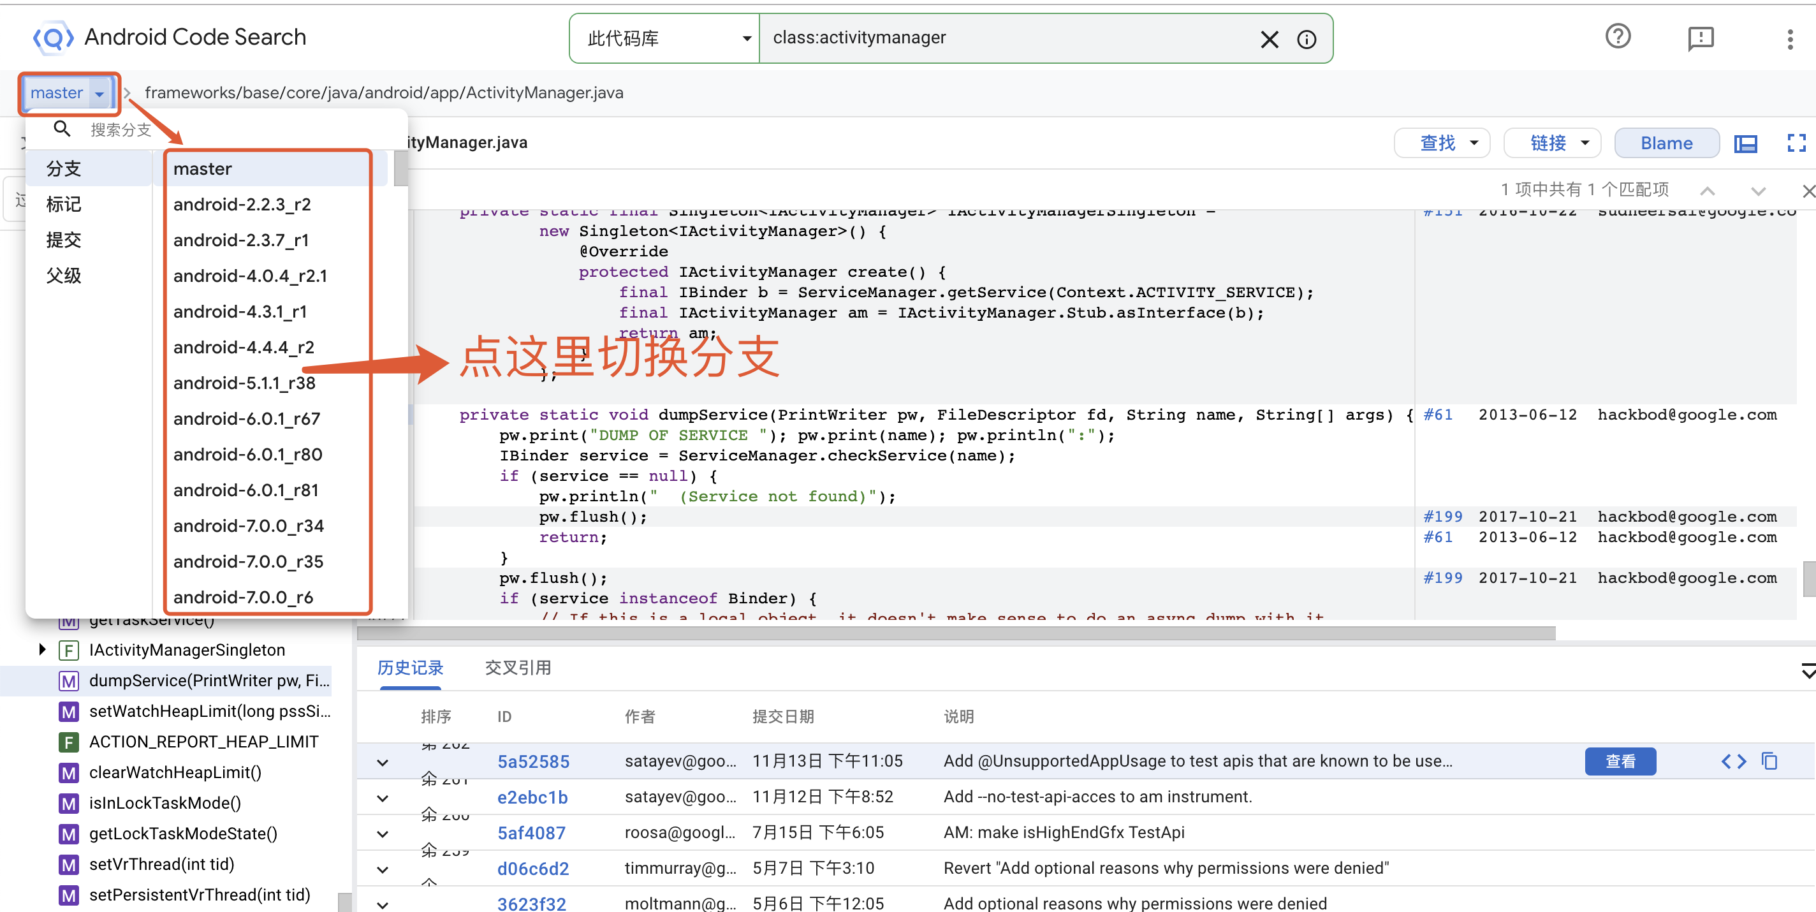Click F icon of IActivityManagerSingleton
The width and height of the screenshot is (1816, 912).
click(x=68, y=650)
